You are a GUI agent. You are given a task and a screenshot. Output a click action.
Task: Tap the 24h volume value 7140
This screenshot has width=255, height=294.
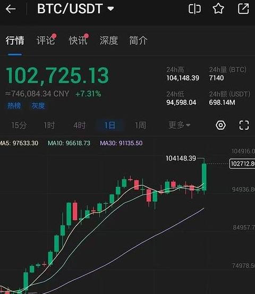click(x=216, y=78)
